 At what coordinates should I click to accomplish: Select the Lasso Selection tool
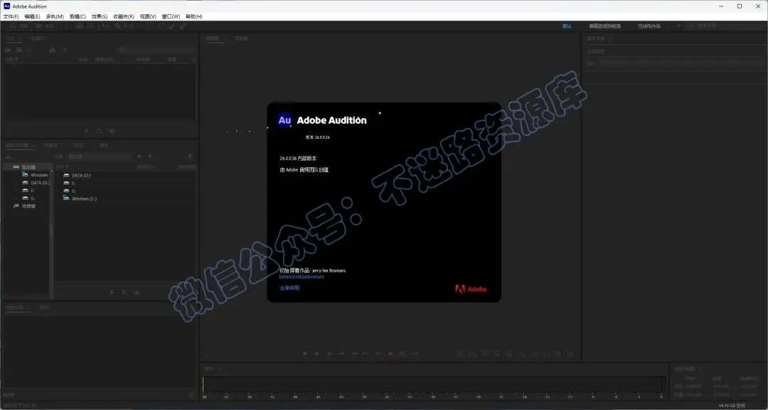[161, 26]
